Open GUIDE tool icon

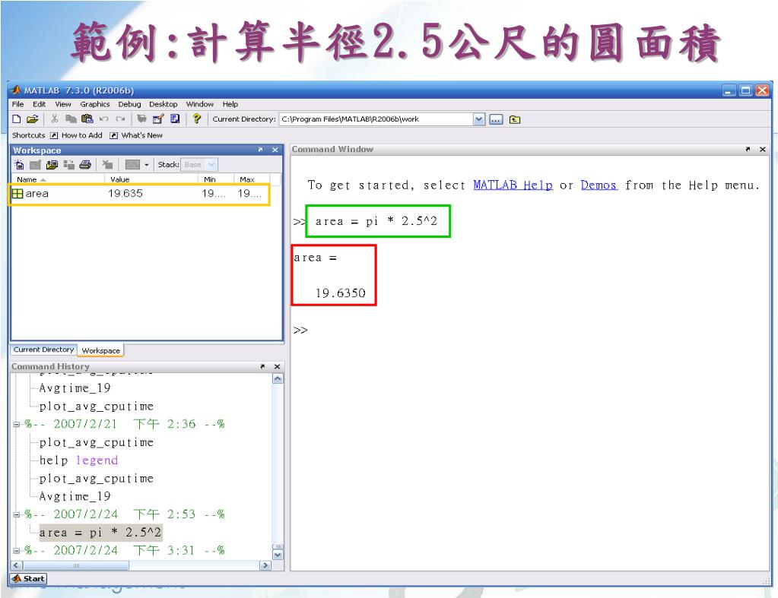tap(158, 119)
